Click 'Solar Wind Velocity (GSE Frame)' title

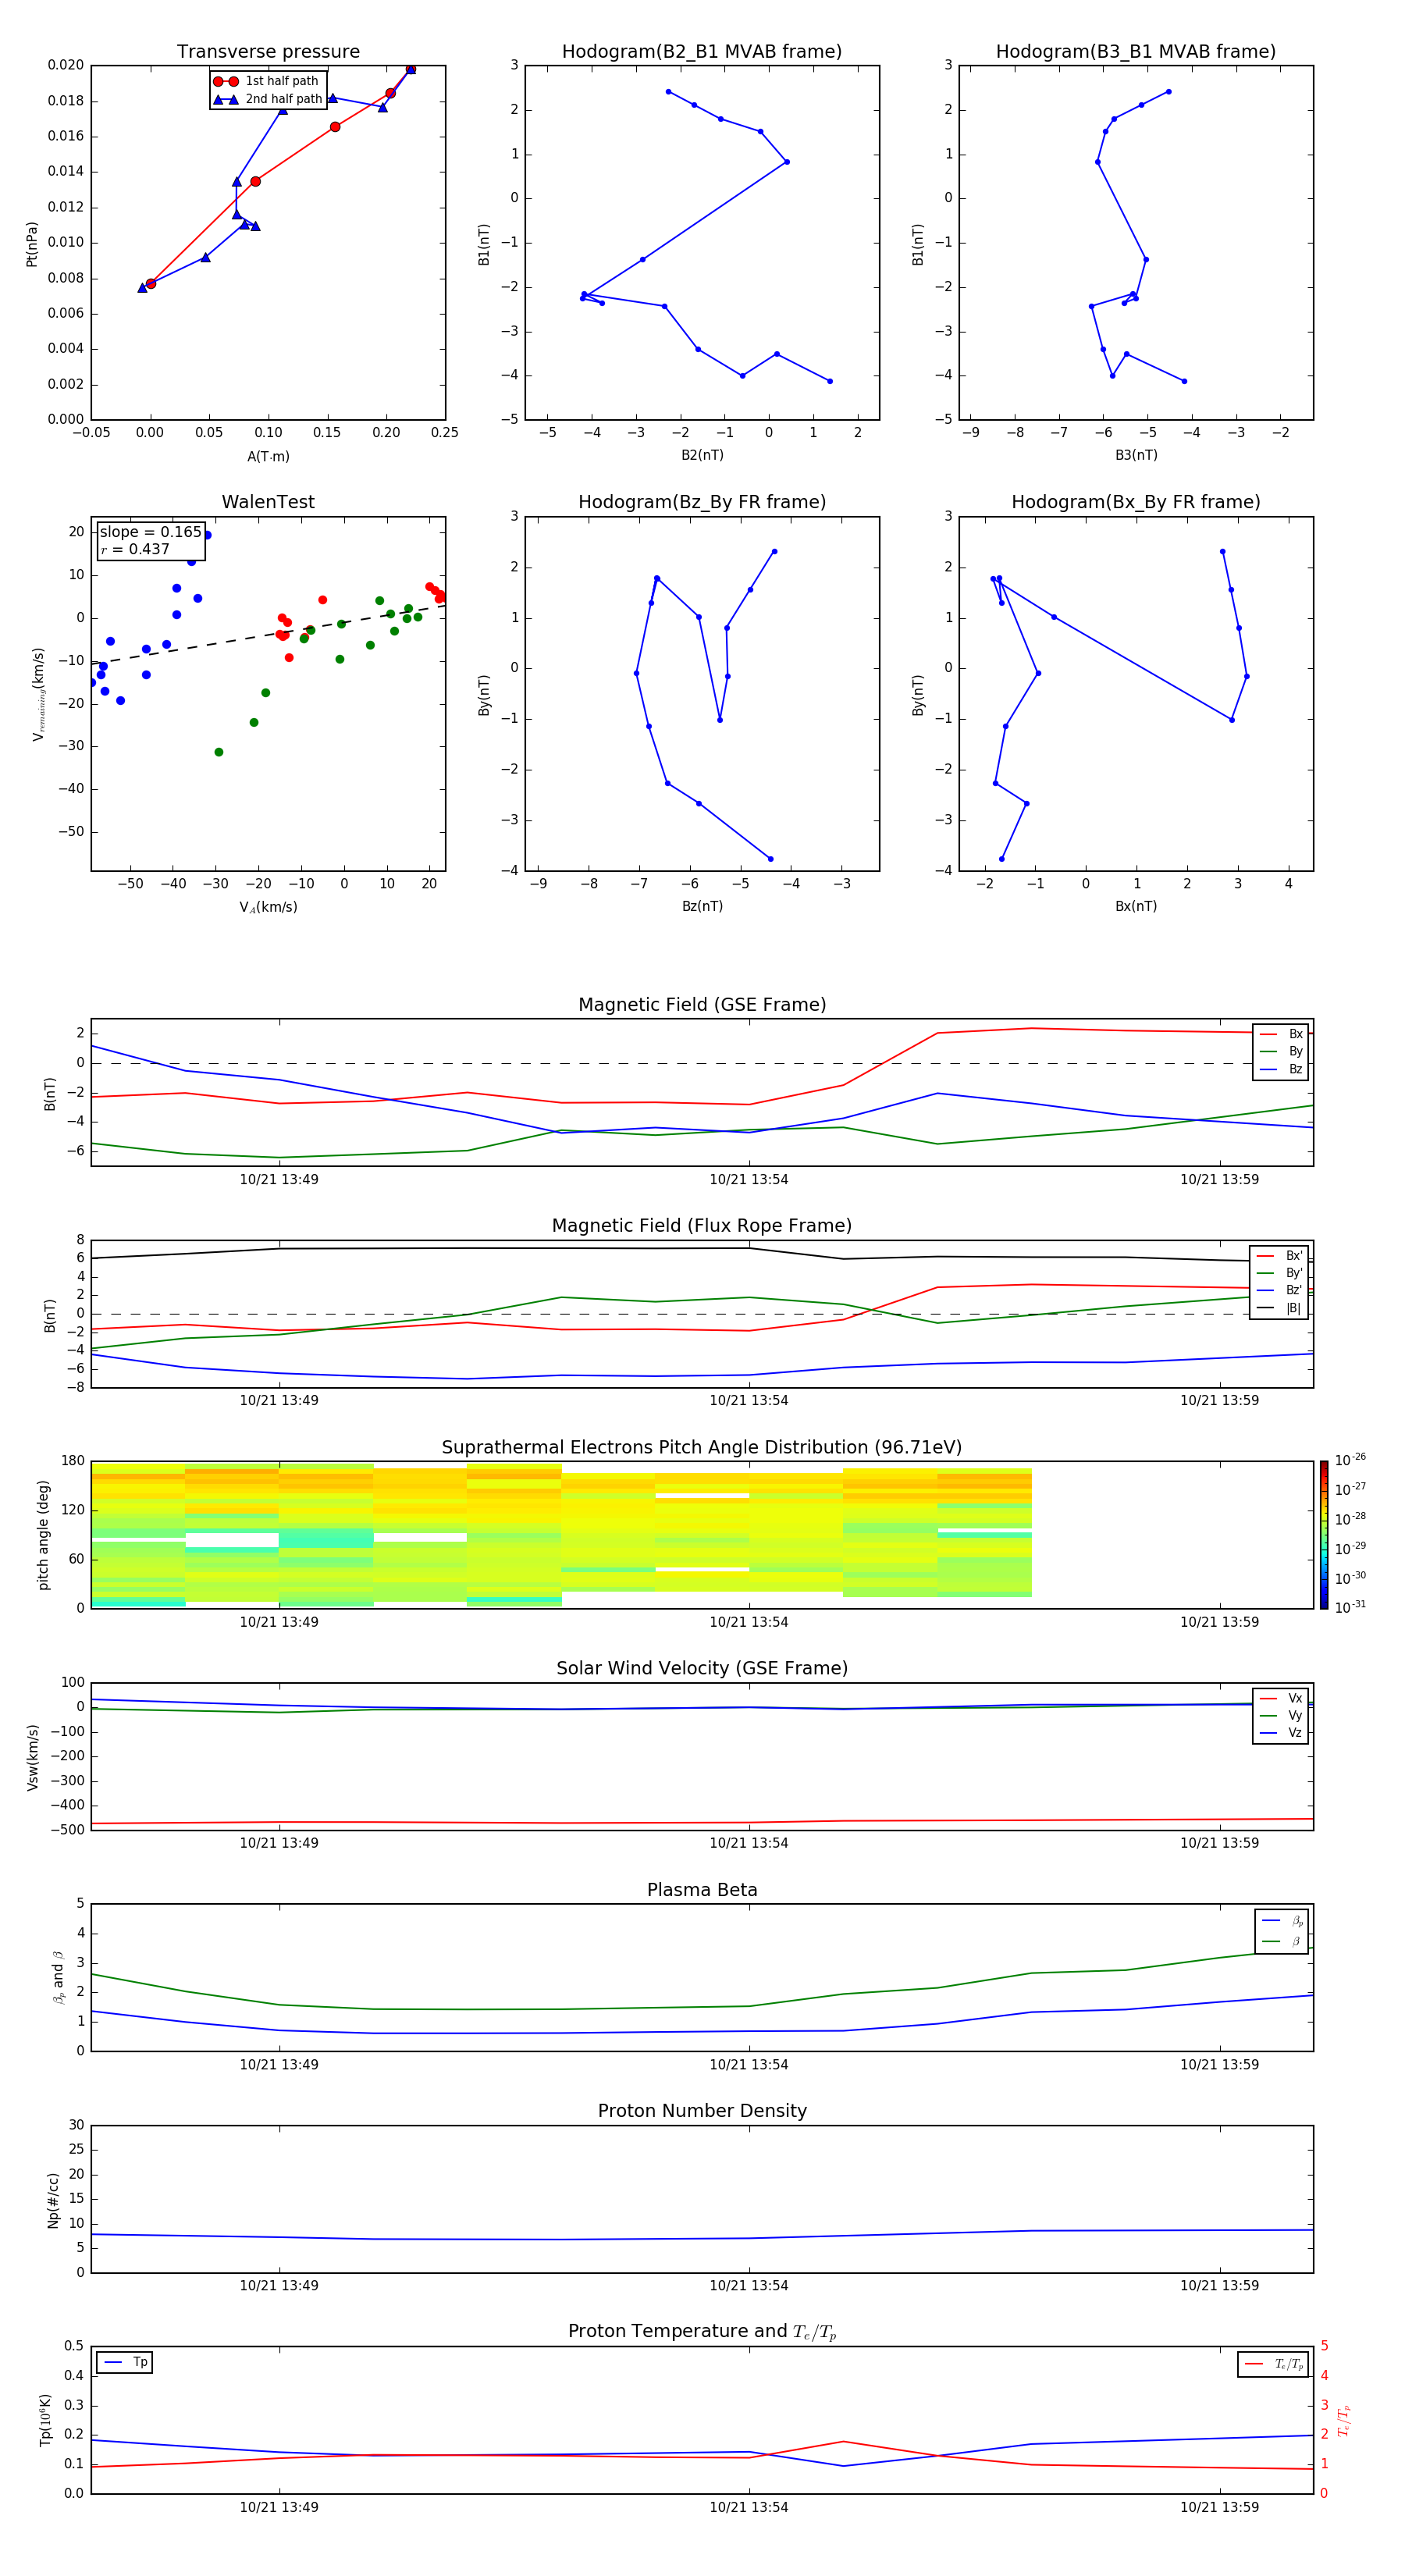[702, 1669]
